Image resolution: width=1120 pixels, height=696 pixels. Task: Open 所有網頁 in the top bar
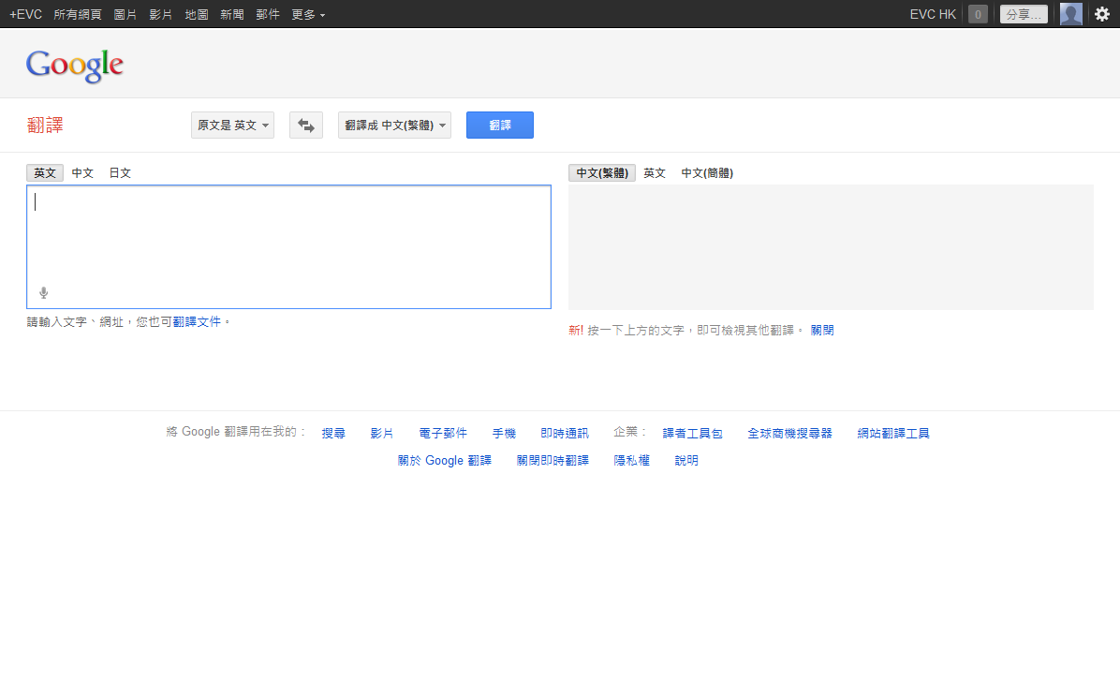(78, 14)
